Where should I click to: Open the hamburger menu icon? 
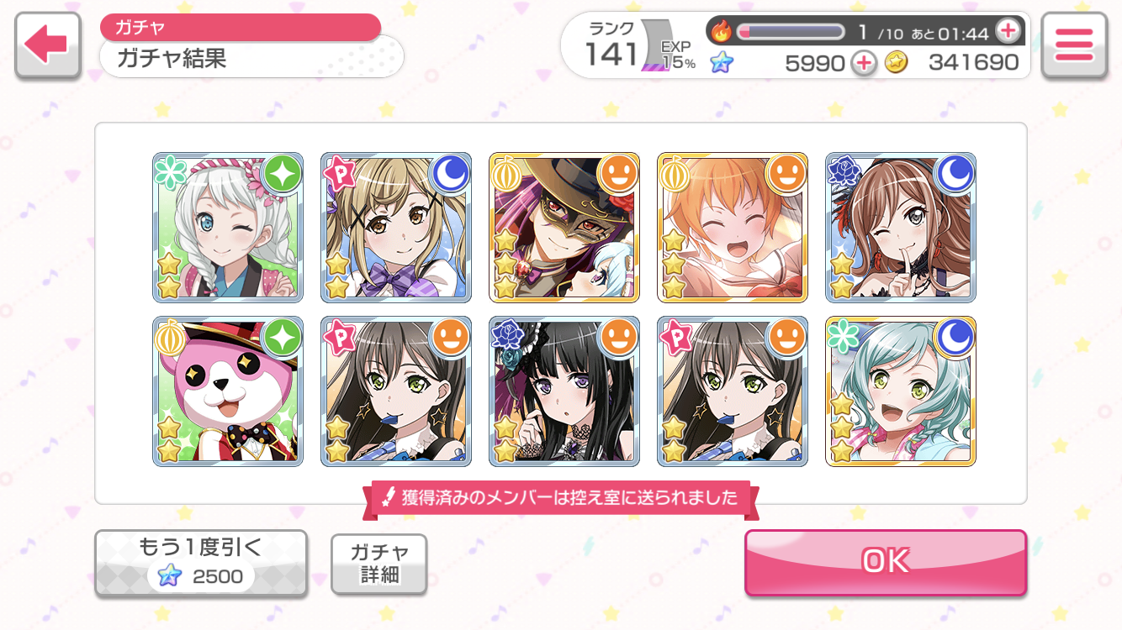click(x=1073, y=46)
